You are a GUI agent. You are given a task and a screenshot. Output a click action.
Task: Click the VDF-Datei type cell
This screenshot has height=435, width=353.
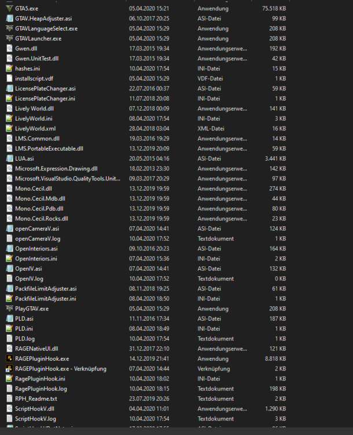tap(210, 78)
